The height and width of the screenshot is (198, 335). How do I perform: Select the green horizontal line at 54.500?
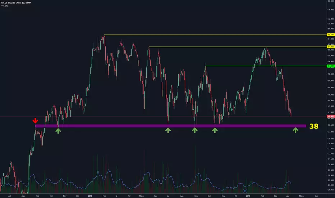click(266, 66)
